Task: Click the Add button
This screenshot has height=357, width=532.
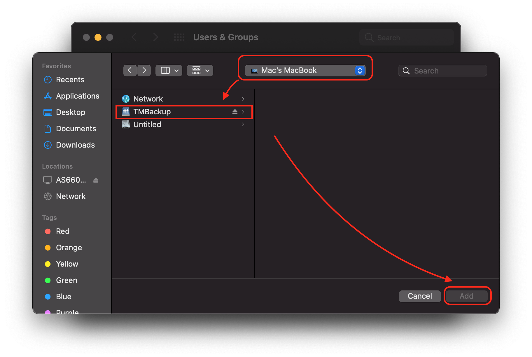Action: pyautogui.click(x=466, y=296)
